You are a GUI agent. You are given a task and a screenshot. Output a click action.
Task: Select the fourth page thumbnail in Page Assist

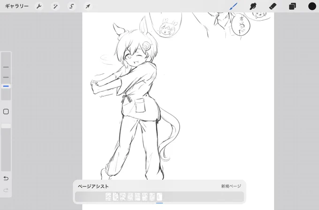pyautogui.click(x=130, y=197)
